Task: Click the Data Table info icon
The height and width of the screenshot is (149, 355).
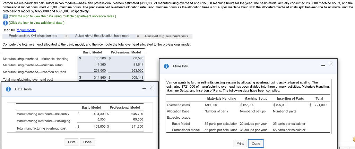Action: pyautogui.click(x=8, y=89)
